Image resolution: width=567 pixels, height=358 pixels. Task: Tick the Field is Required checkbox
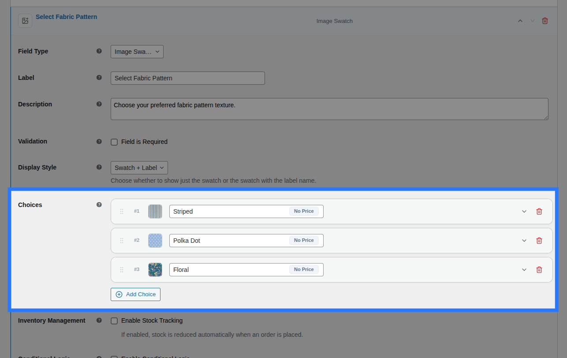click(x=114, y=142)
